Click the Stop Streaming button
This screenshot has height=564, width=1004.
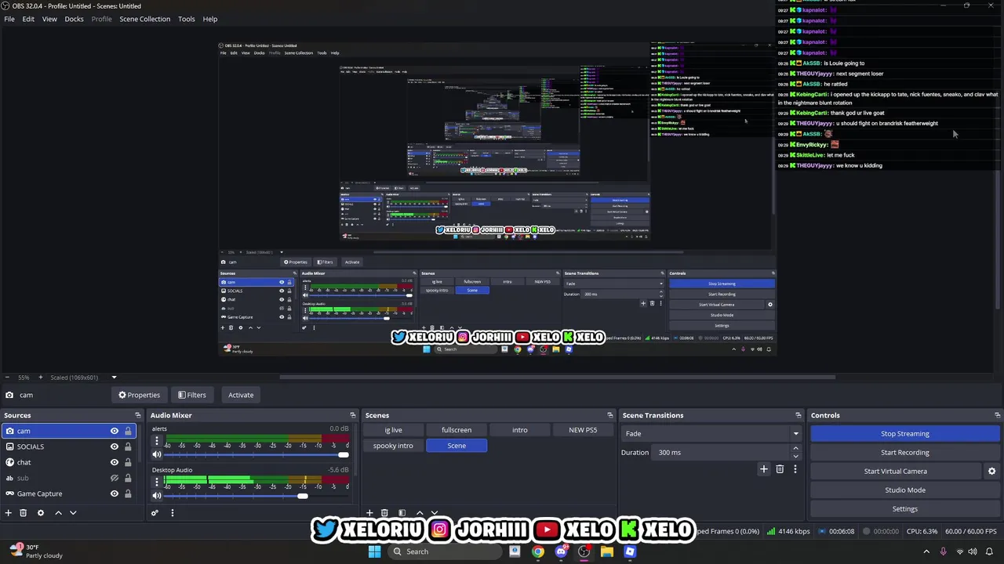point(905,433)
